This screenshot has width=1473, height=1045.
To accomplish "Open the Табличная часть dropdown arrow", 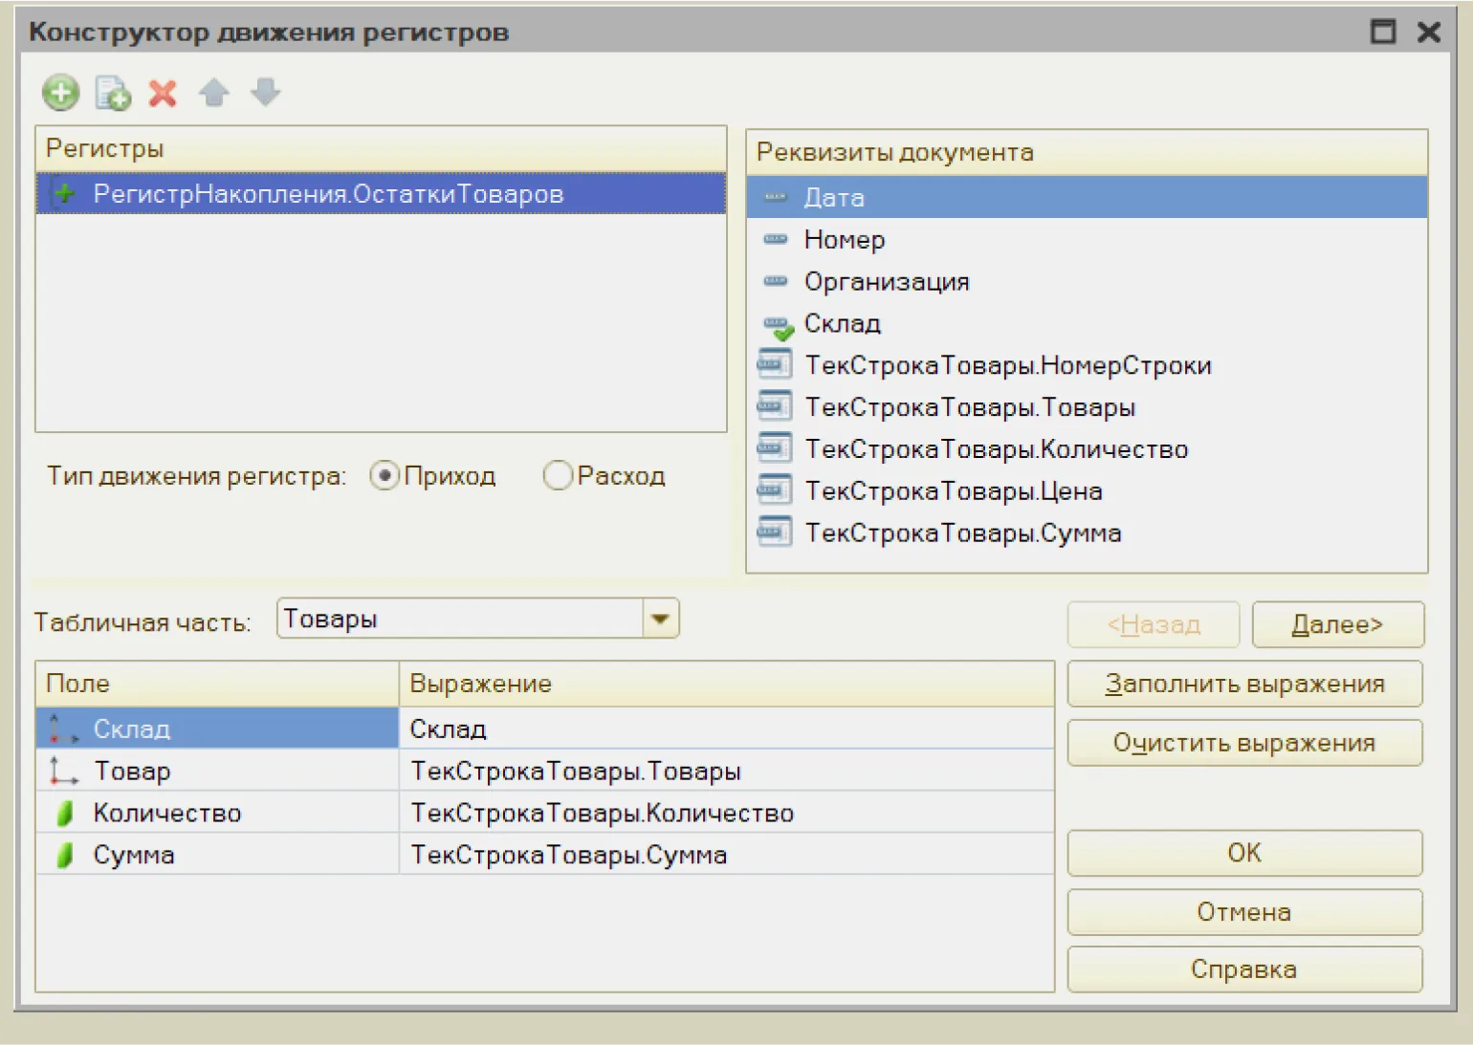I will pyautogui.click(x=660, y=620).
